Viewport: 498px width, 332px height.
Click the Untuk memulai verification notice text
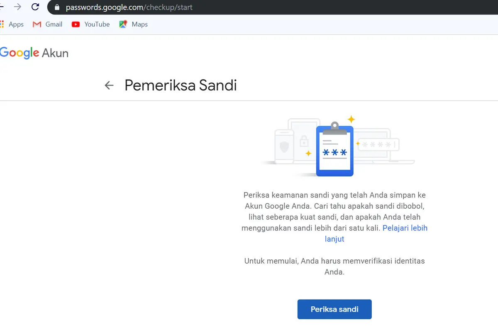tap(334, 267)
